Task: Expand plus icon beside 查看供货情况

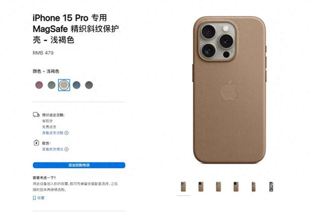Action: click(x=67, y=149)
